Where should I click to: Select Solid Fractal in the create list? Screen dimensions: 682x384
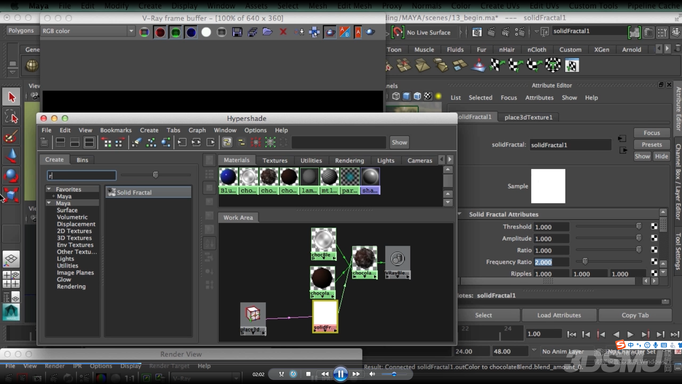[x=148, y=192]
